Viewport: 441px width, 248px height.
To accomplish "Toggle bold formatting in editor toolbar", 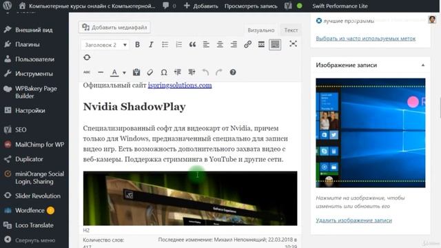I will coord(137,44).
